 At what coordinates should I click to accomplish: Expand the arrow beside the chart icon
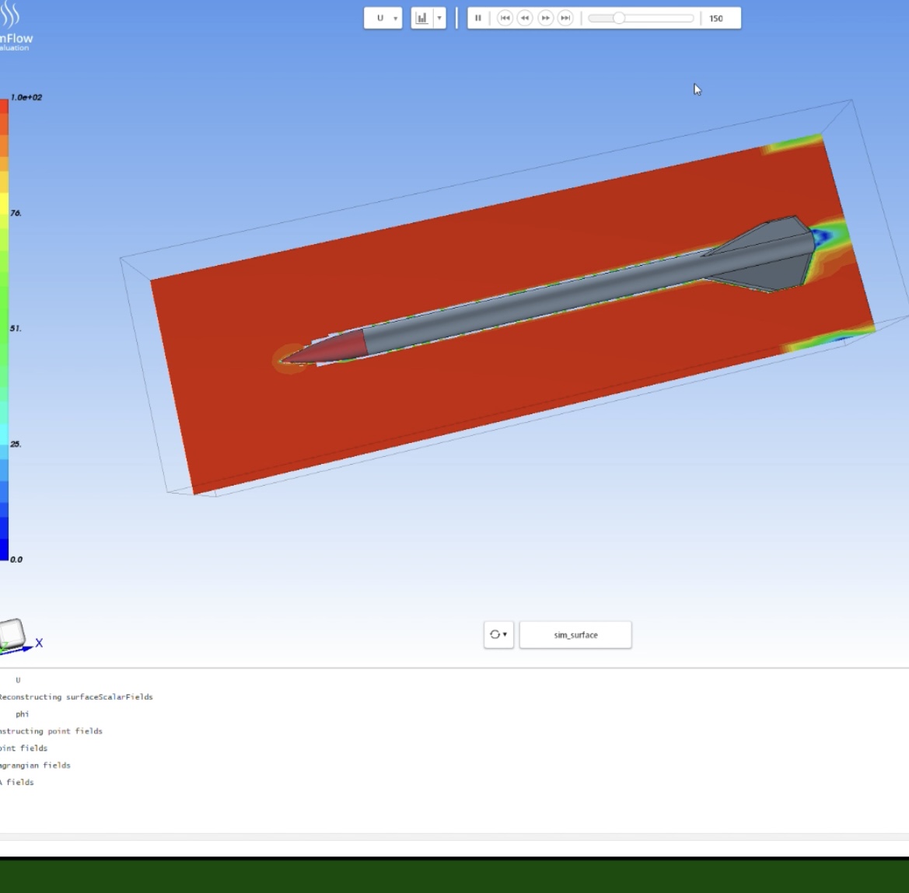(439, 18)
